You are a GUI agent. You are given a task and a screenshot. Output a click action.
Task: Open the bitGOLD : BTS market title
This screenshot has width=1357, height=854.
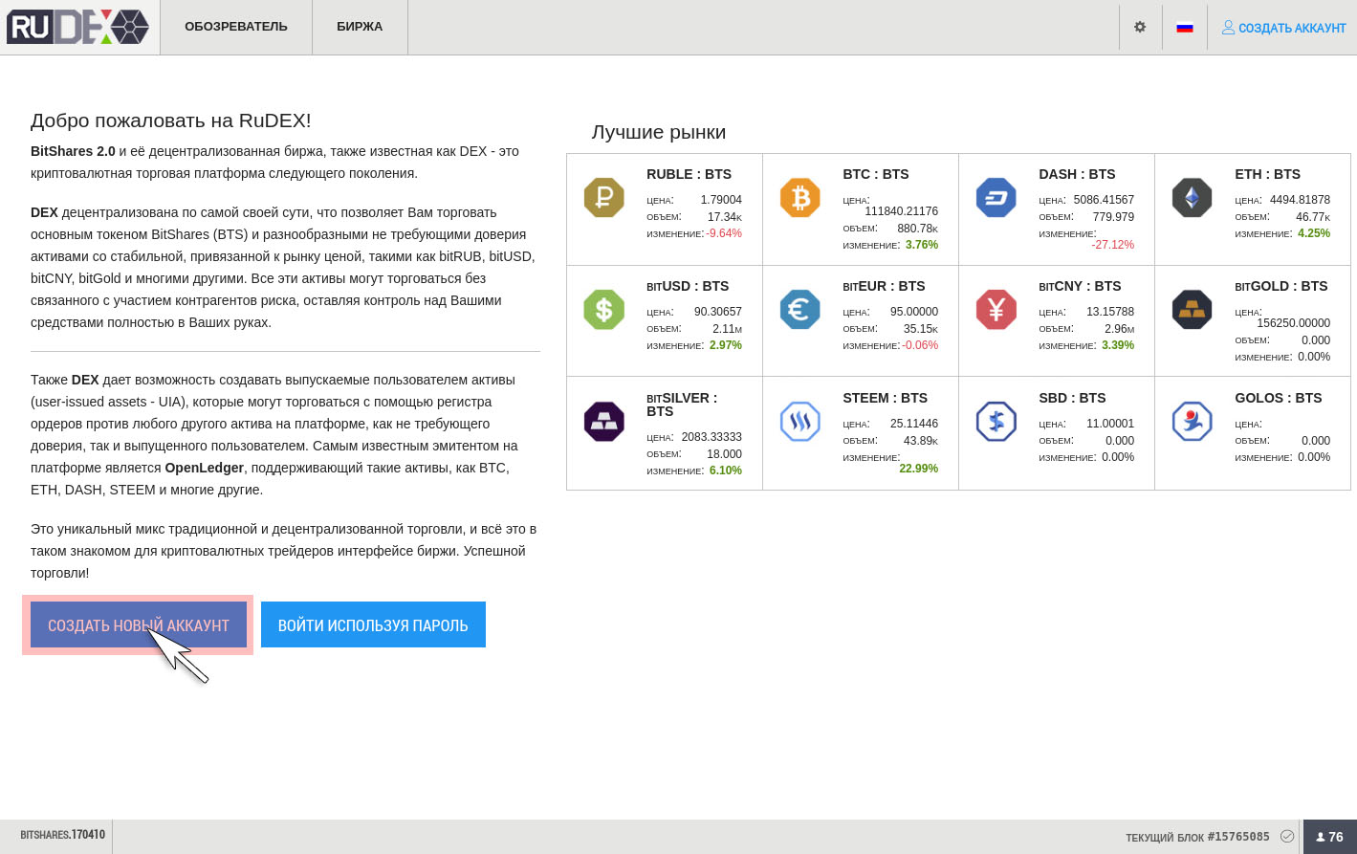1280,286
